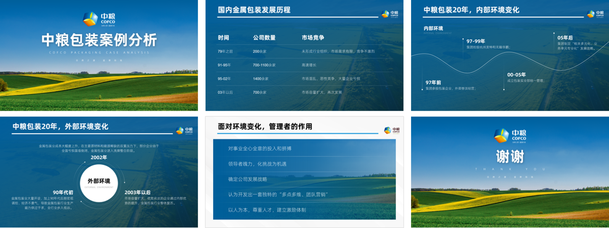Viewport: 609px width, 228px height.
Task: Click the line 确定公司发展战略
Action: pos(248,179)
